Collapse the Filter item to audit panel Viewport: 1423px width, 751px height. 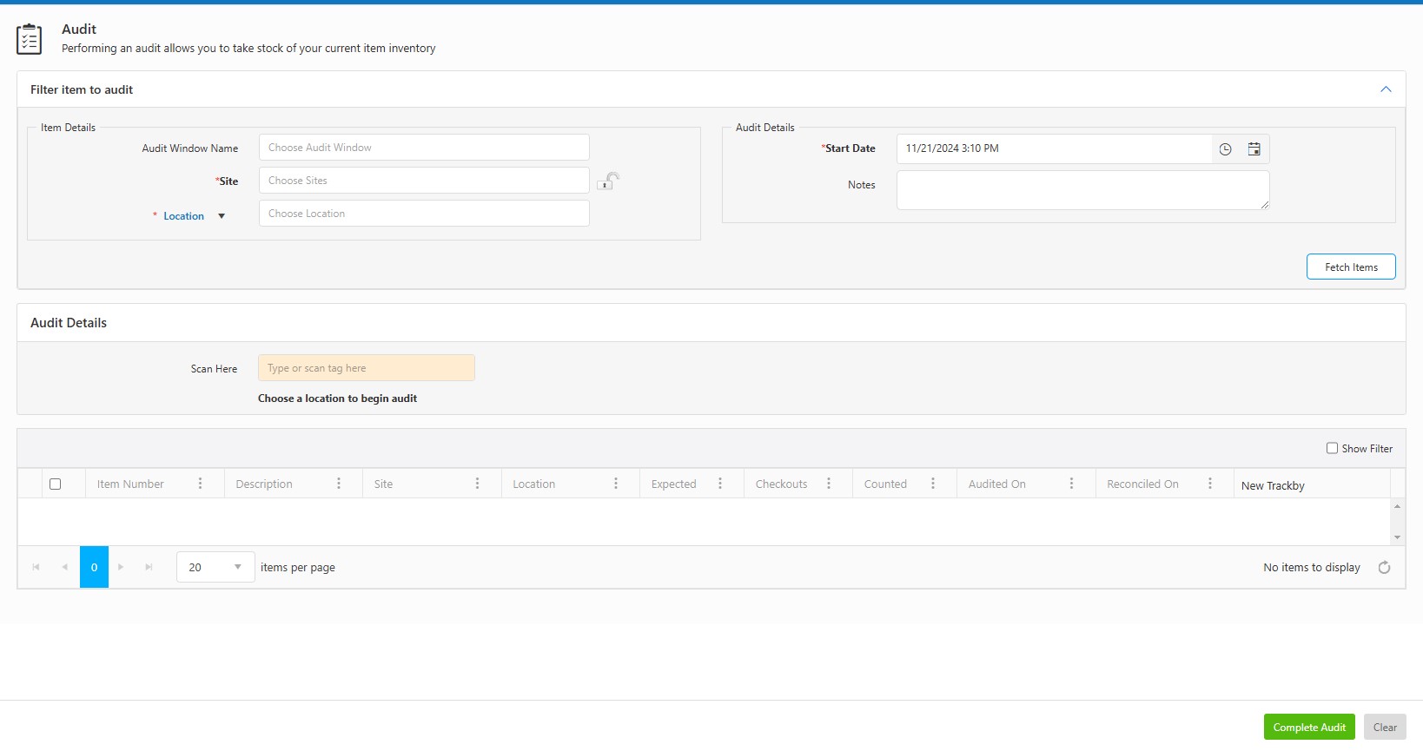(1386, 89)
